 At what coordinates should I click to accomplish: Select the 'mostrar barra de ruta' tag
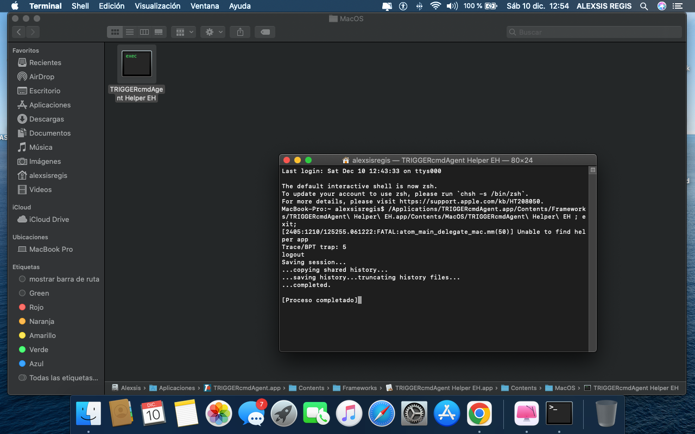point(64,279)
